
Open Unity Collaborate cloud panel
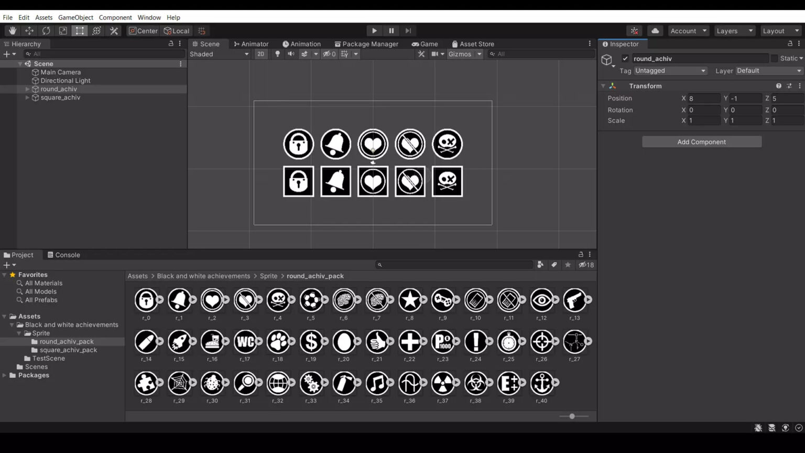pos(655,30)
